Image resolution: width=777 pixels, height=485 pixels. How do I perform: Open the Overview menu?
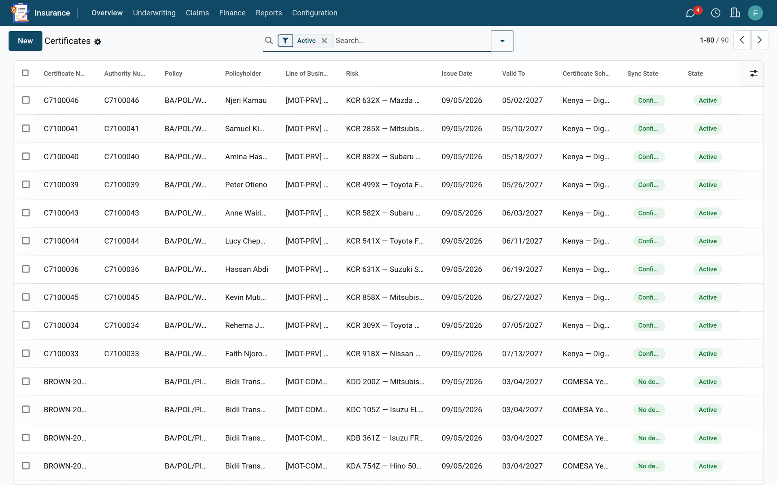click(107, 13)
